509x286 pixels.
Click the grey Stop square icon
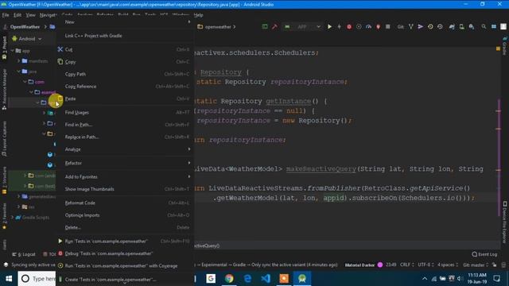(387, 26)
